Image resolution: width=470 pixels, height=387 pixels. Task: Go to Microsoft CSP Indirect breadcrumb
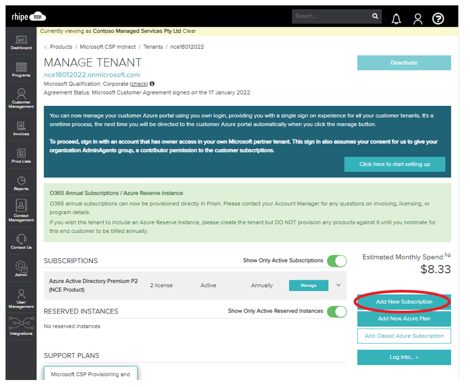[x=108, y=47]
